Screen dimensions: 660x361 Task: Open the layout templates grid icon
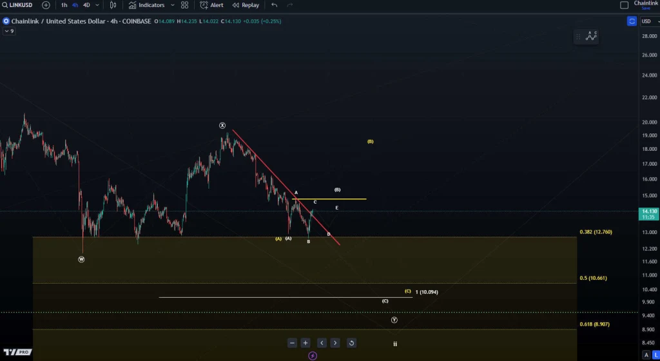coord(185,5)
